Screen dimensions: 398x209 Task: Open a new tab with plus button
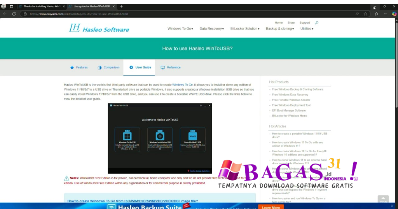121,6
